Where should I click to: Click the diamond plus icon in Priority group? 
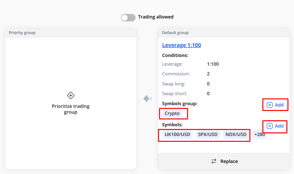click(x=71, y=95)
